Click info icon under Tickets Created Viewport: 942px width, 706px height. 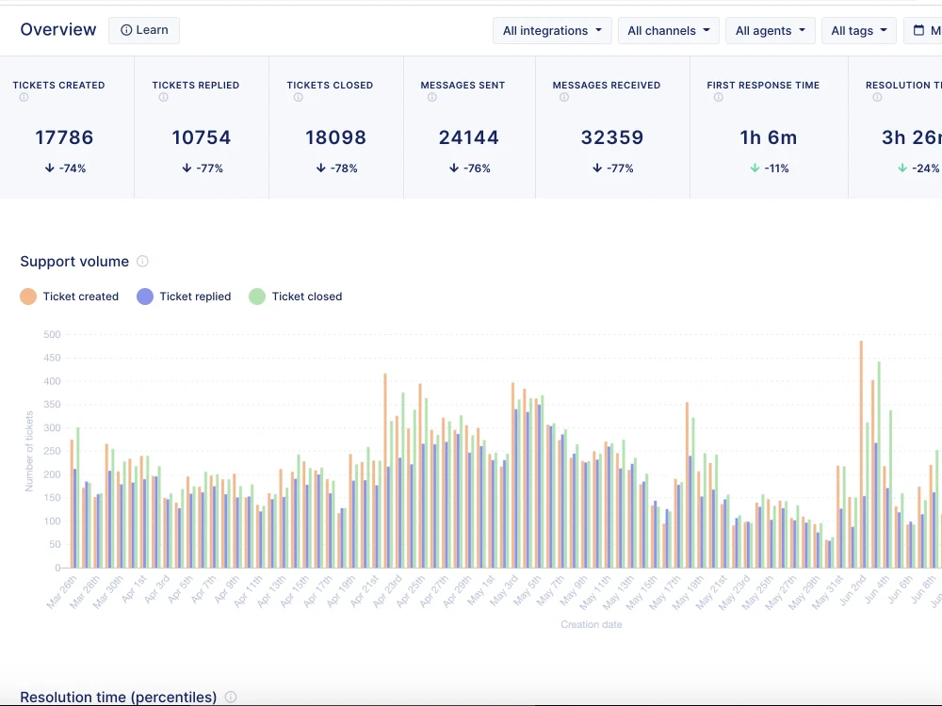click(x=24, y=97)
